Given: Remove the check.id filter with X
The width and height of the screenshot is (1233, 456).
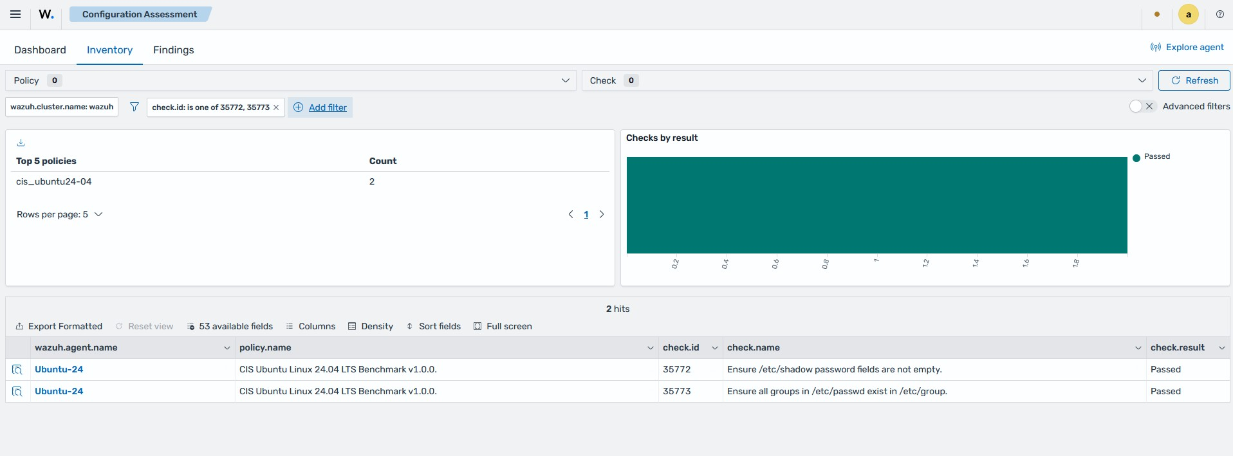Looking at the screenshot, I should (x=276, y=107).
